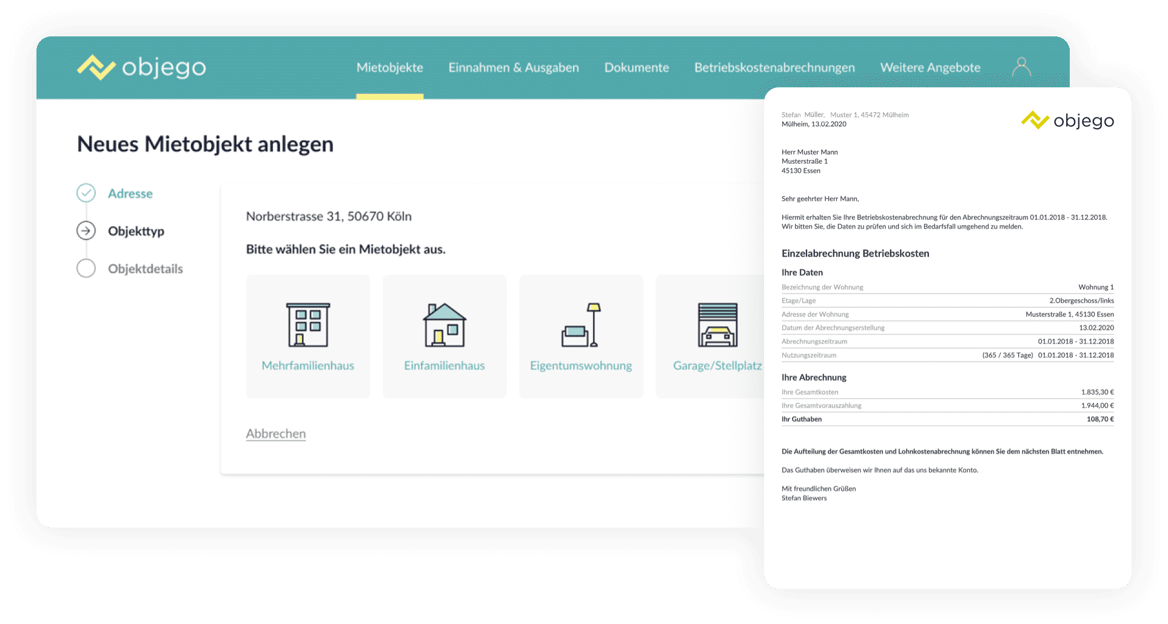The height and width of the screenshot is (624, 1168).
Task: Select the Mehrfamilienhaus building icon
Action: pos(308,325)
